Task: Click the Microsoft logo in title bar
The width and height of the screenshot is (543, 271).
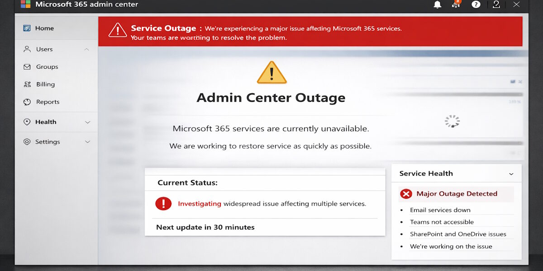Action: coord(25,5)
